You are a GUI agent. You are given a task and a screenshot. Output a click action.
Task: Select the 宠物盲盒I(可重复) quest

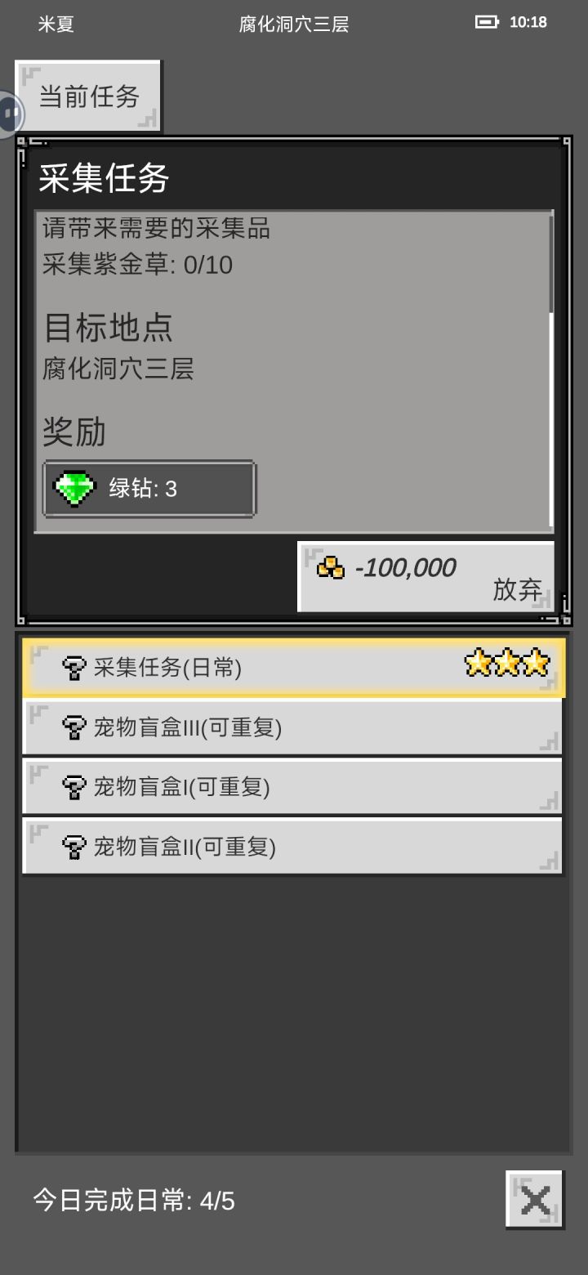coord(293,787)
